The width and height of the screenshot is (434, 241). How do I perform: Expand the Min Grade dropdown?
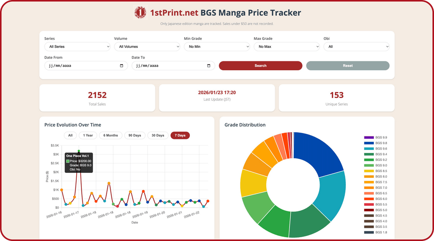pyautogui.click(x=217, y=47)
